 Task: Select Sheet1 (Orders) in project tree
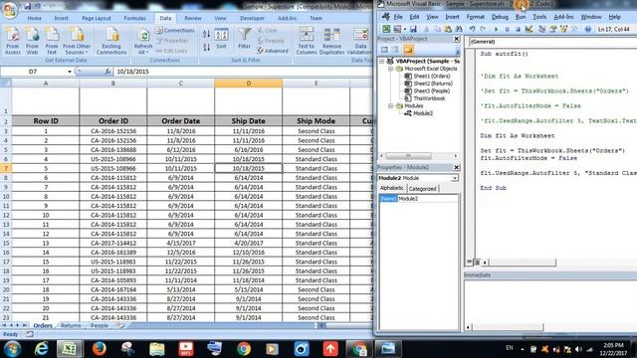(431, 77)
